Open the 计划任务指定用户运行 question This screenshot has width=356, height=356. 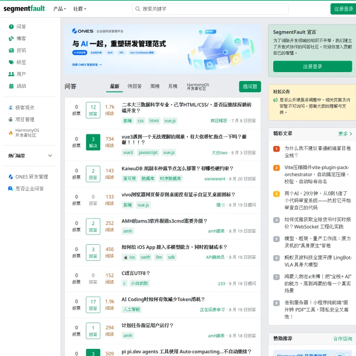(x=147, y=325)
